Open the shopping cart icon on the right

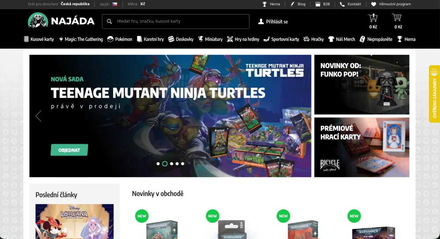(x=397, y=18)
